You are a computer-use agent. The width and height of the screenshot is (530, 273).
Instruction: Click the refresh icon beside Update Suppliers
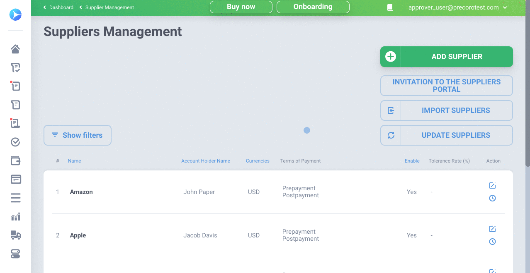coord(391,135)
